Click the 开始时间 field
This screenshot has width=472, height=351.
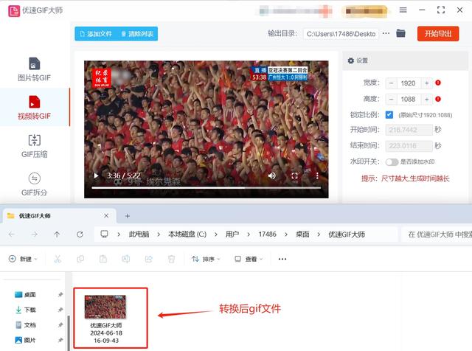[x=409, y=130]
